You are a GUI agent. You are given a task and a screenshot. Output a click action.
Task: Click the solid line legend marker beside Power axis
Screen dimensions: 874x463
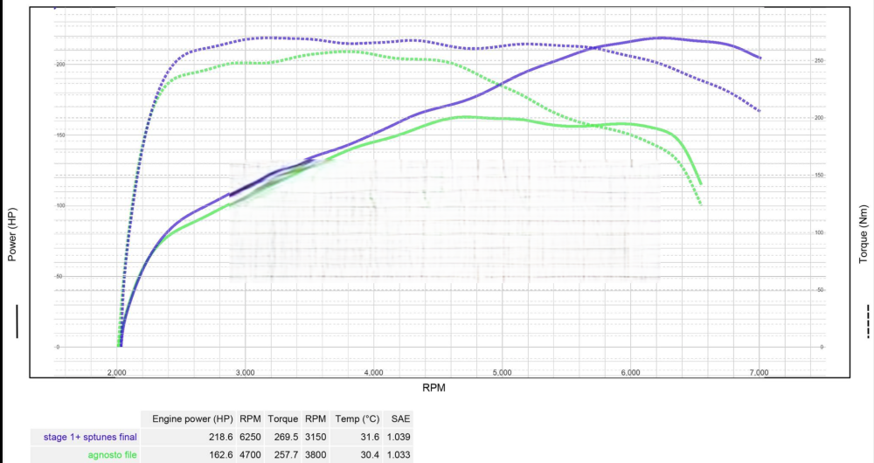[16, 321]
